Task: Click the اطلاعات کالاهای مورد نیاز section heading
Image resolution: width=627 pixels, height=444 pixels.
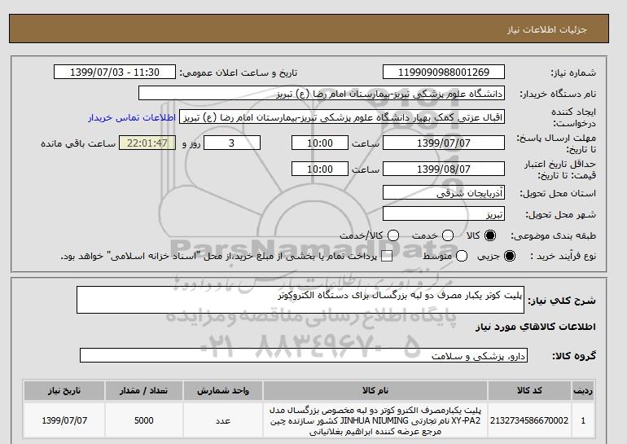Action: 536,327
